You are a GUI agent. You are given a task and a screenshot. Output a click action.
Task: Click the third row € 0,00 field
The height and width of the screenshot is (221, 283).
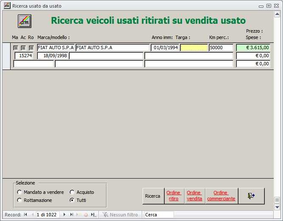point(253,64)
